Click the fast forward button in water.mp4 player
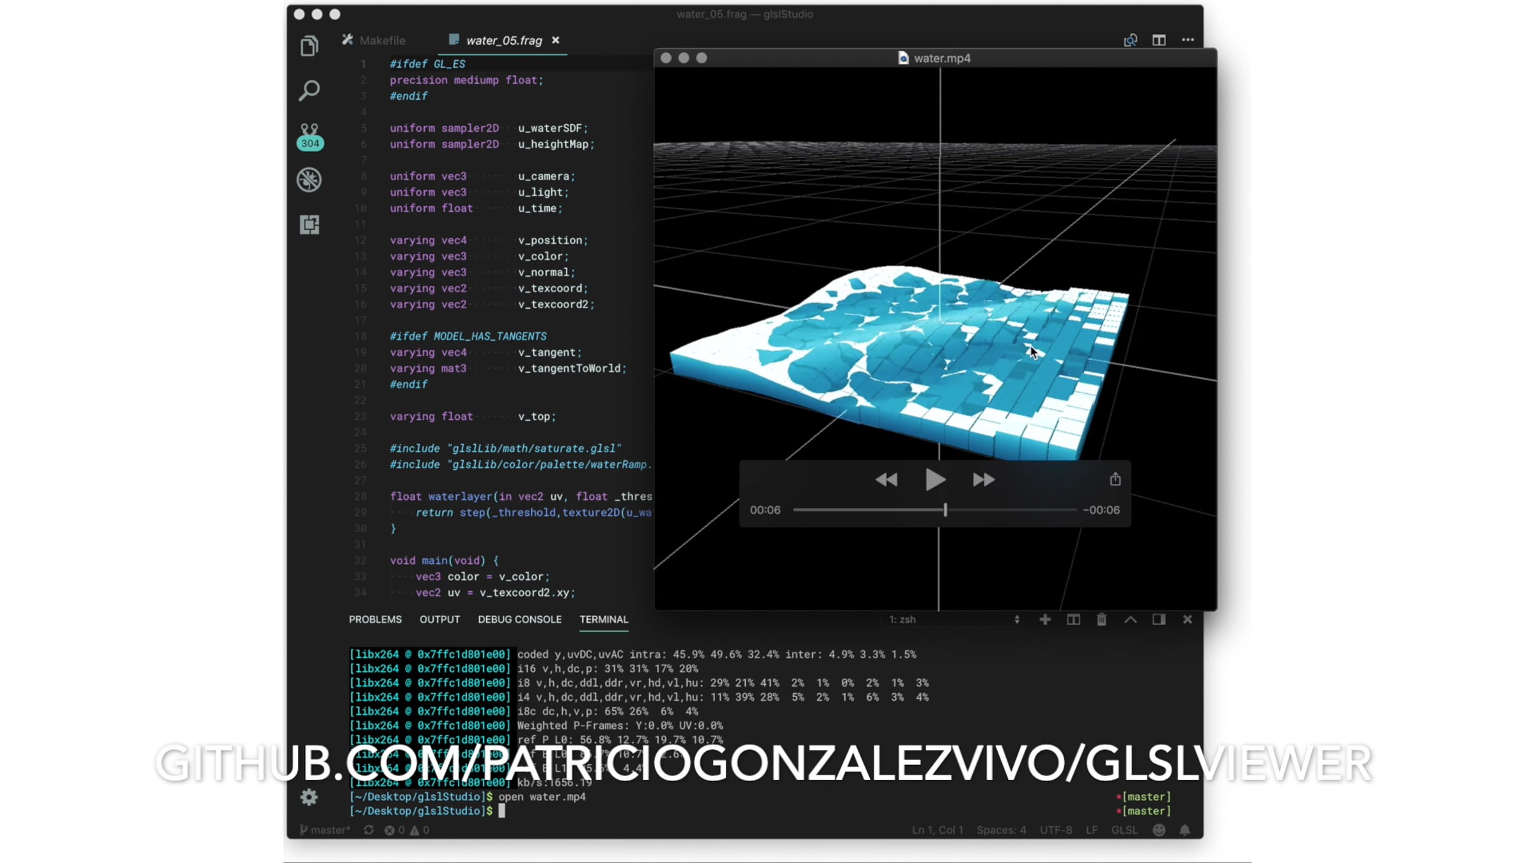This screenshot has height=863, width=1535. (x=984, y=479)
